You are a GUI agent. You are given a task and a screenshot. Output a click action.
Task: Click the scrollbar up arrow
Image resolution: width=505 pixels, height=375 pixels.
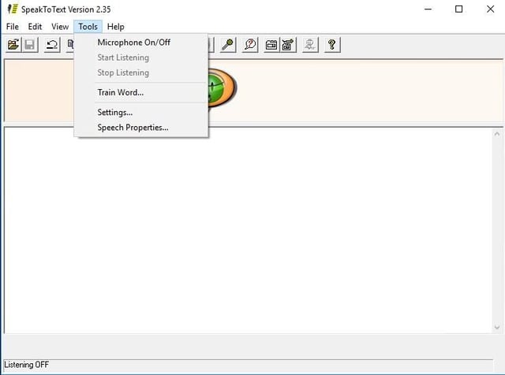click(496, 134)
